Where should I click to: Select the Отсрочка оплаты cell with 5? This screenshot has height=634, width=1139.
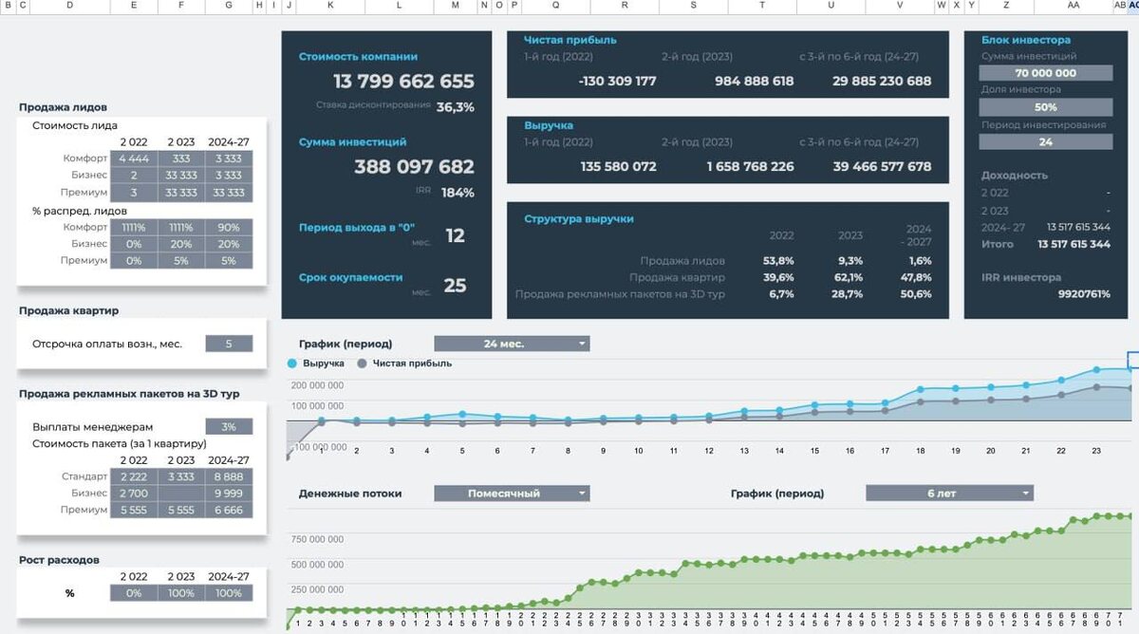[229, 344]
